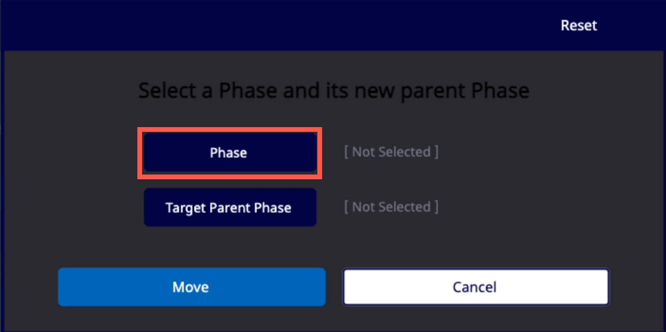
Task: Click the second Not Selected placeholder
Action: coord(391,207)
